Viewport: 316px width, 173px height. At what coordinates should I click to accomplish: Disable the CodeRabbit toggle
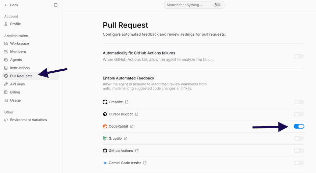click(299, 127)
